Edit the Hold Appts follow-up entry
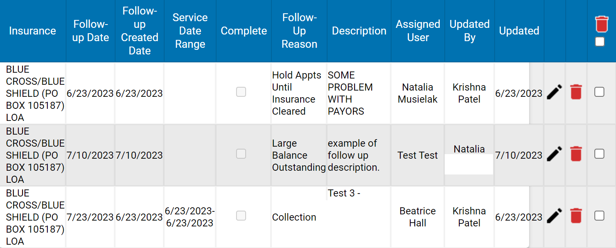 (554, 92)
